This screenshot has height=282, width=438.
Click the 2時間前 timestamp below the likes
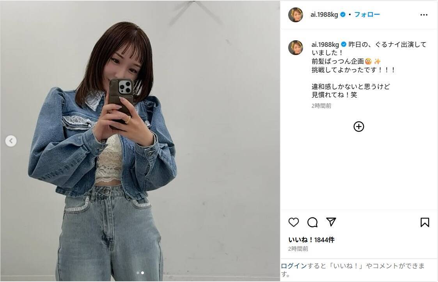(298, 249)
